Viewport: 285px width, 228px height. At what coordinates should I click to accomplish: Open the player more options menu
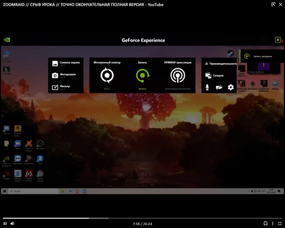272,223
